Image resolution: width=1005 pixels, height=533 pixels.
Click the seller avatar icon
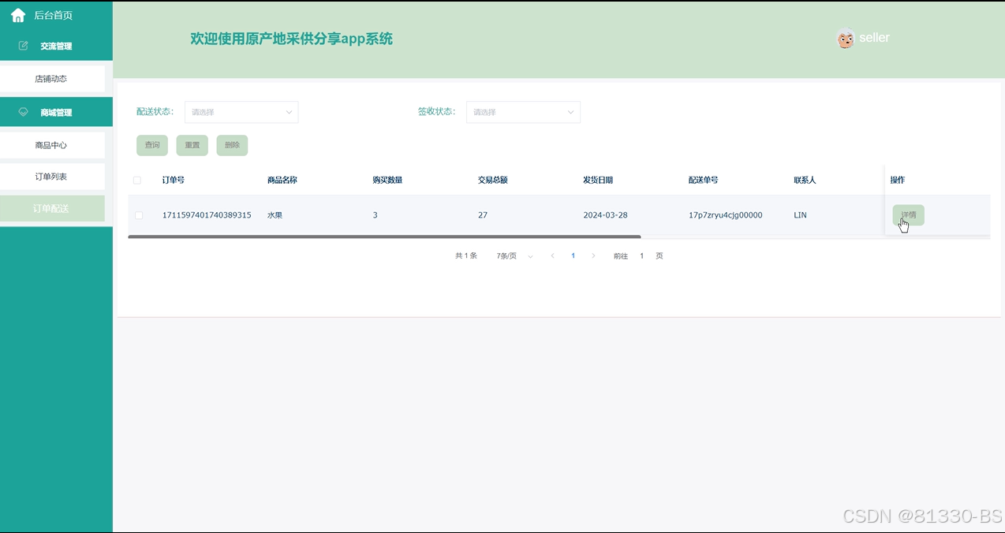pos(846,38)
